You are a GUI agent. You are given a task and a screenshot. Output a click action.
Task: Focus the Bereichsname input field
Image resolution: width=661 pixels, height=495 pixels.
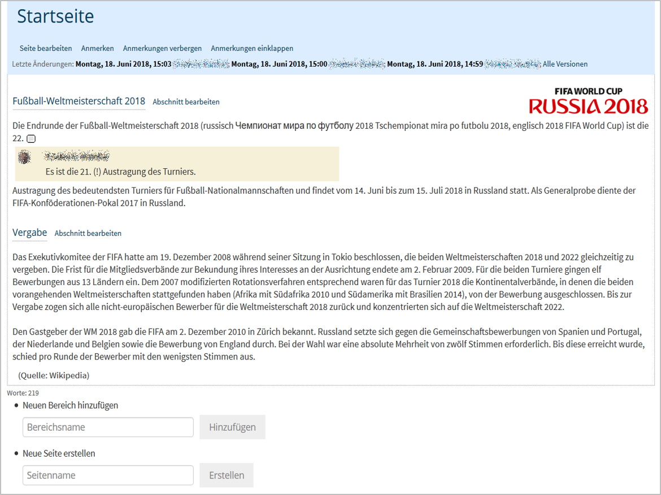tap(108, 427)
